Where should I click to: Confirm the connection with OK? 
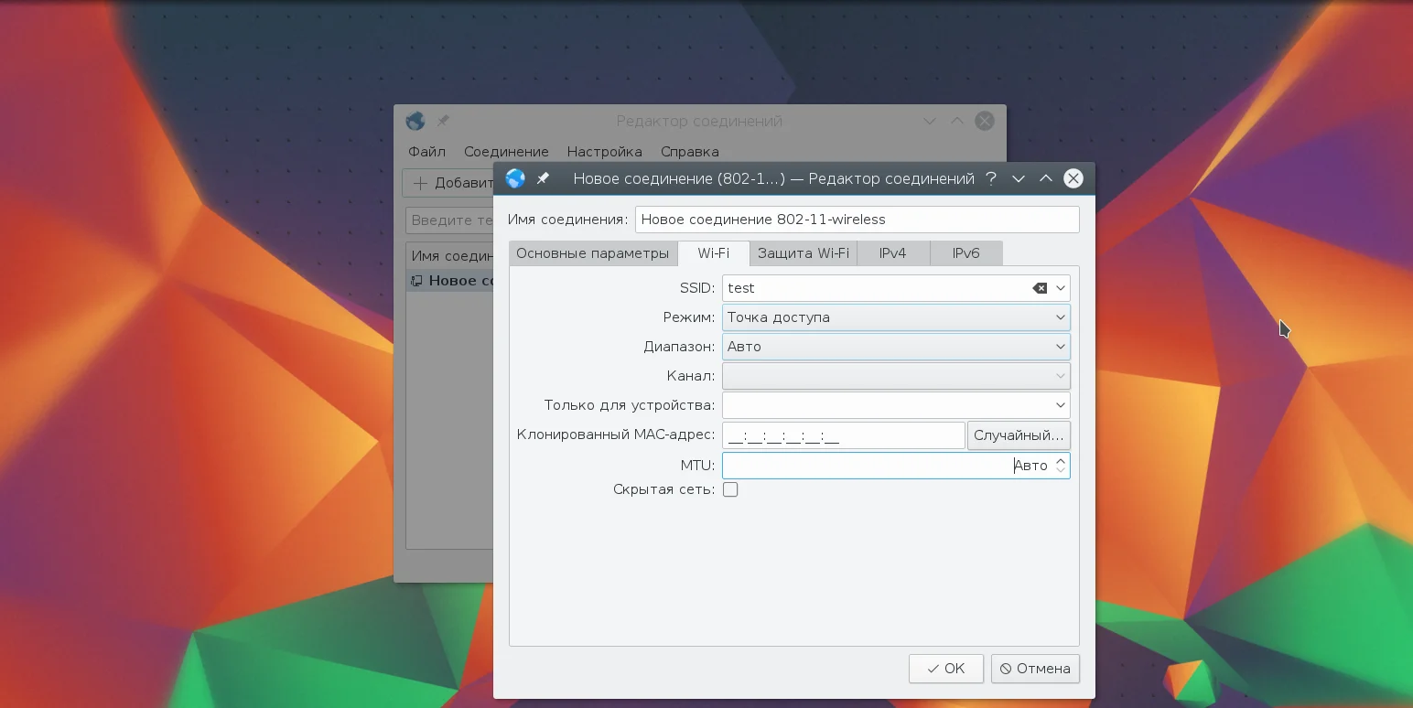click(945, 669)
